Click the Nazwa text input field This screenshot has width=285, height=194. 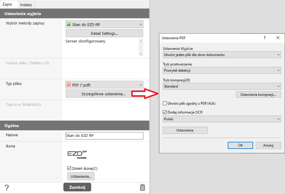[104, 136]
